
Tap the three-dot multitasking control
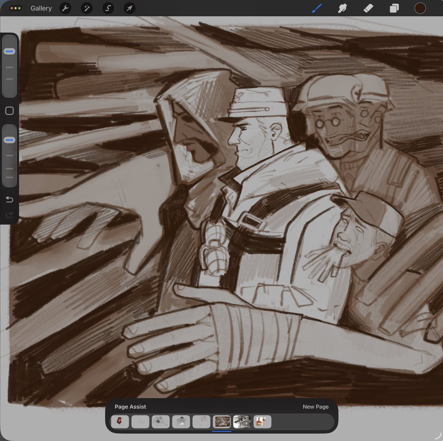[x=16, y=8]
